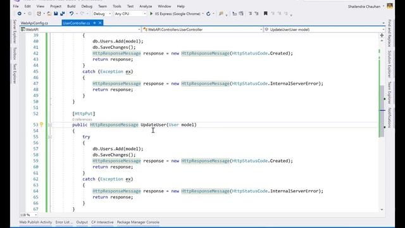Open the Find and Replace side tab
This screenshot has height=228, width=405.
pyautogui.click(x=390, y=33)
